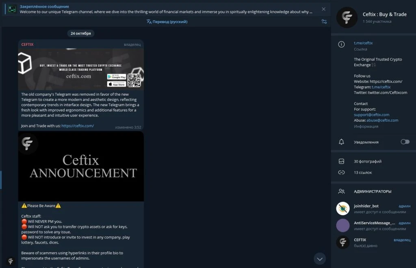The height and width of the screenshot is (268, 416).
Task: Click the Администраторы section header
Action: (x=373, y=191)
